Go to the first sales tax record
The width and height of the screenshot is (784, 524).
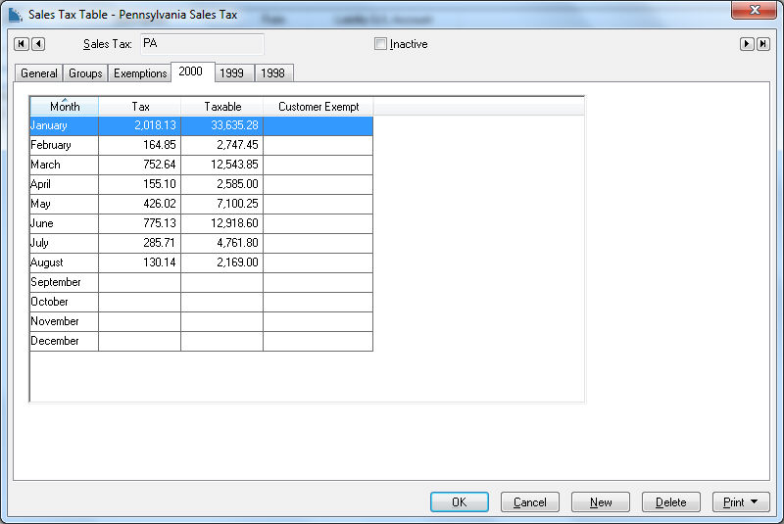pyautogui.click(x=21, y=44)
